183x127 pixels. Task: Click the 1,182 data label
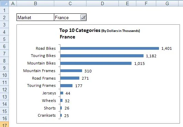point(151,56)
